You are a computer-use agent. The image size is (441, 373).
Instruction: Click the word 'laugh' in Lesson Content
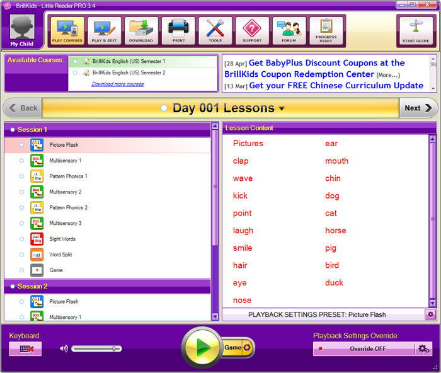click(x=243, y=231)
